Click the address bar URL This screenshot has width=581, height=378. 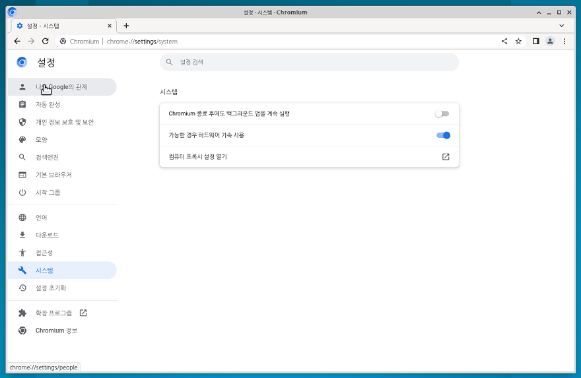[142, 42]
